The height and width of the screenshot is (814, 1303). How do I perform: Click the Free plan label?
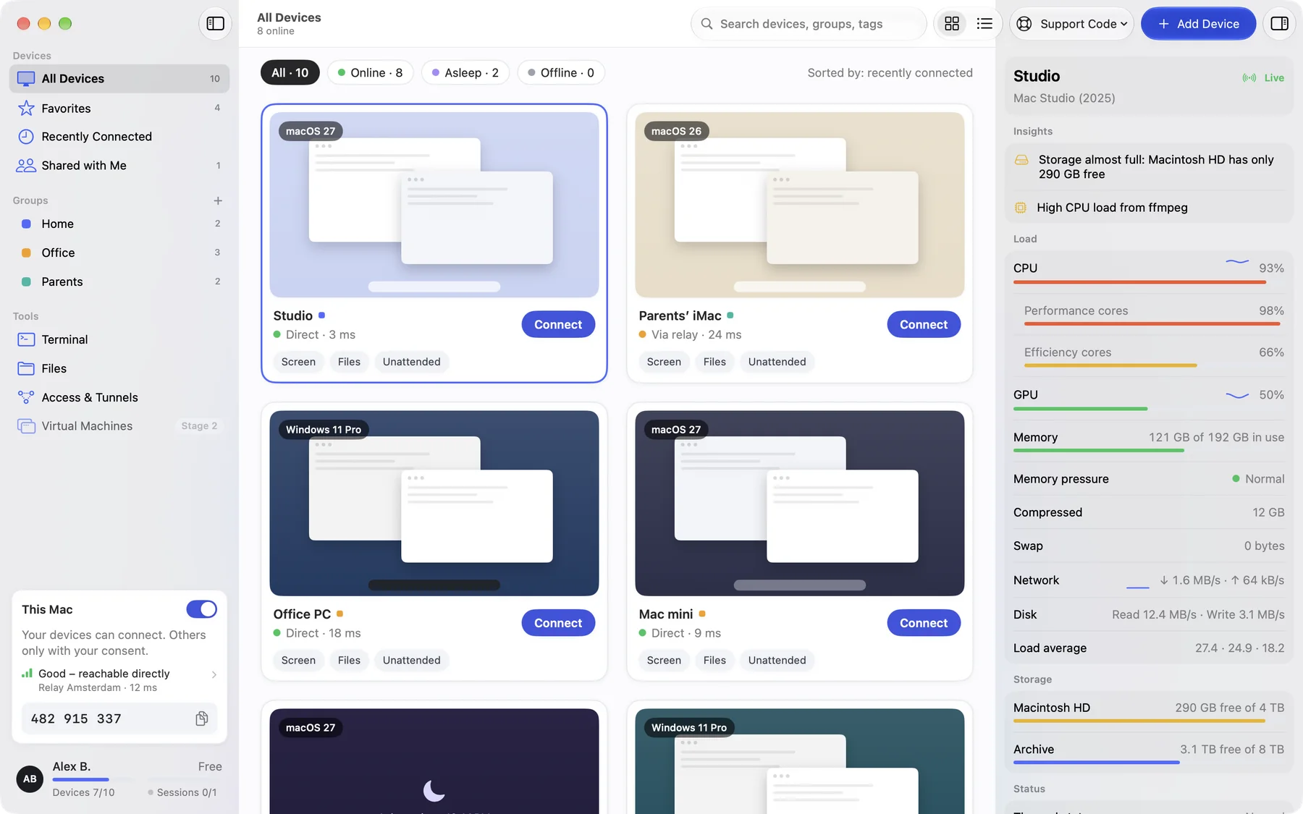(x=210, y=766)
